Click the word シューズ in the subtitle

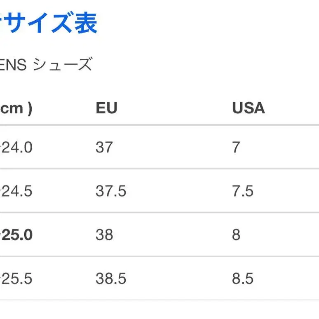pyautogui.click(x=62, y=65)
